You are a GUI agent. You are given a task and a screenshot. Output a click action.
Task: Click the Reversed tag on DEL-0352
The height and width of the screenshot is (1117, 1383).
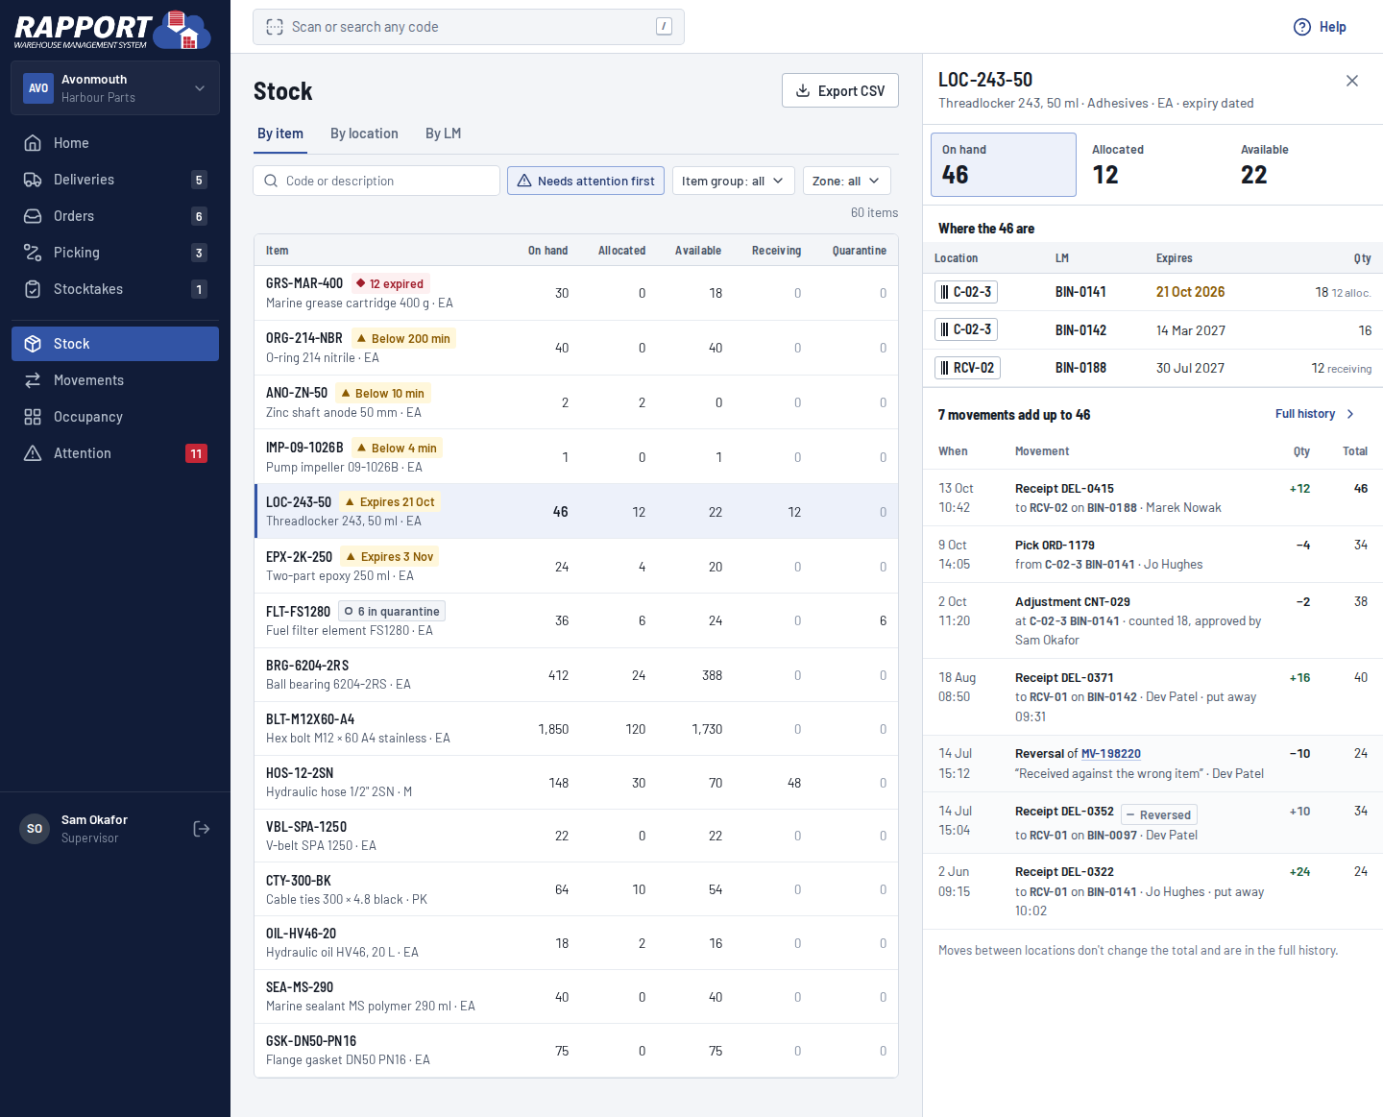pyautogui.click(x=1158, y=815)
